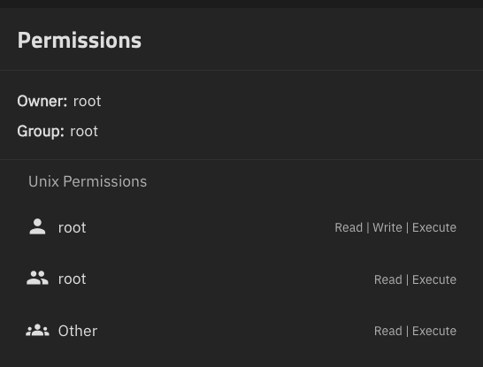483x367 pixels.
Task: Click Write in owner root permissions
Action: coord(387,227)
